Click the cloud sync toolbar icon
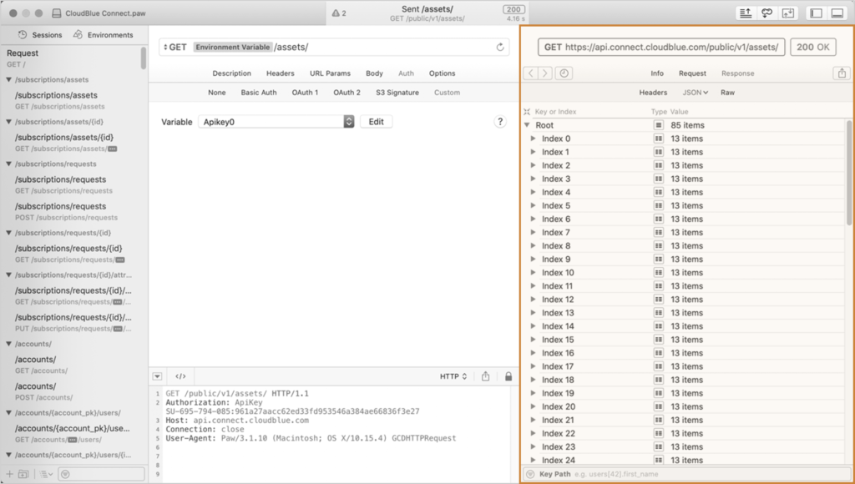The height and width of the screenshot is (484, 855). point(766,13)
